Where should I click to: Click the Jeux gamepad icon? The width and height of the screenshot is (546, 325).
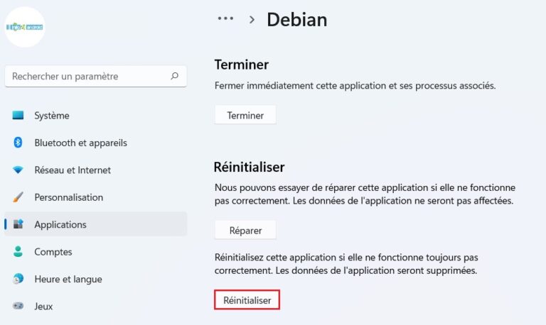(18, 307)
